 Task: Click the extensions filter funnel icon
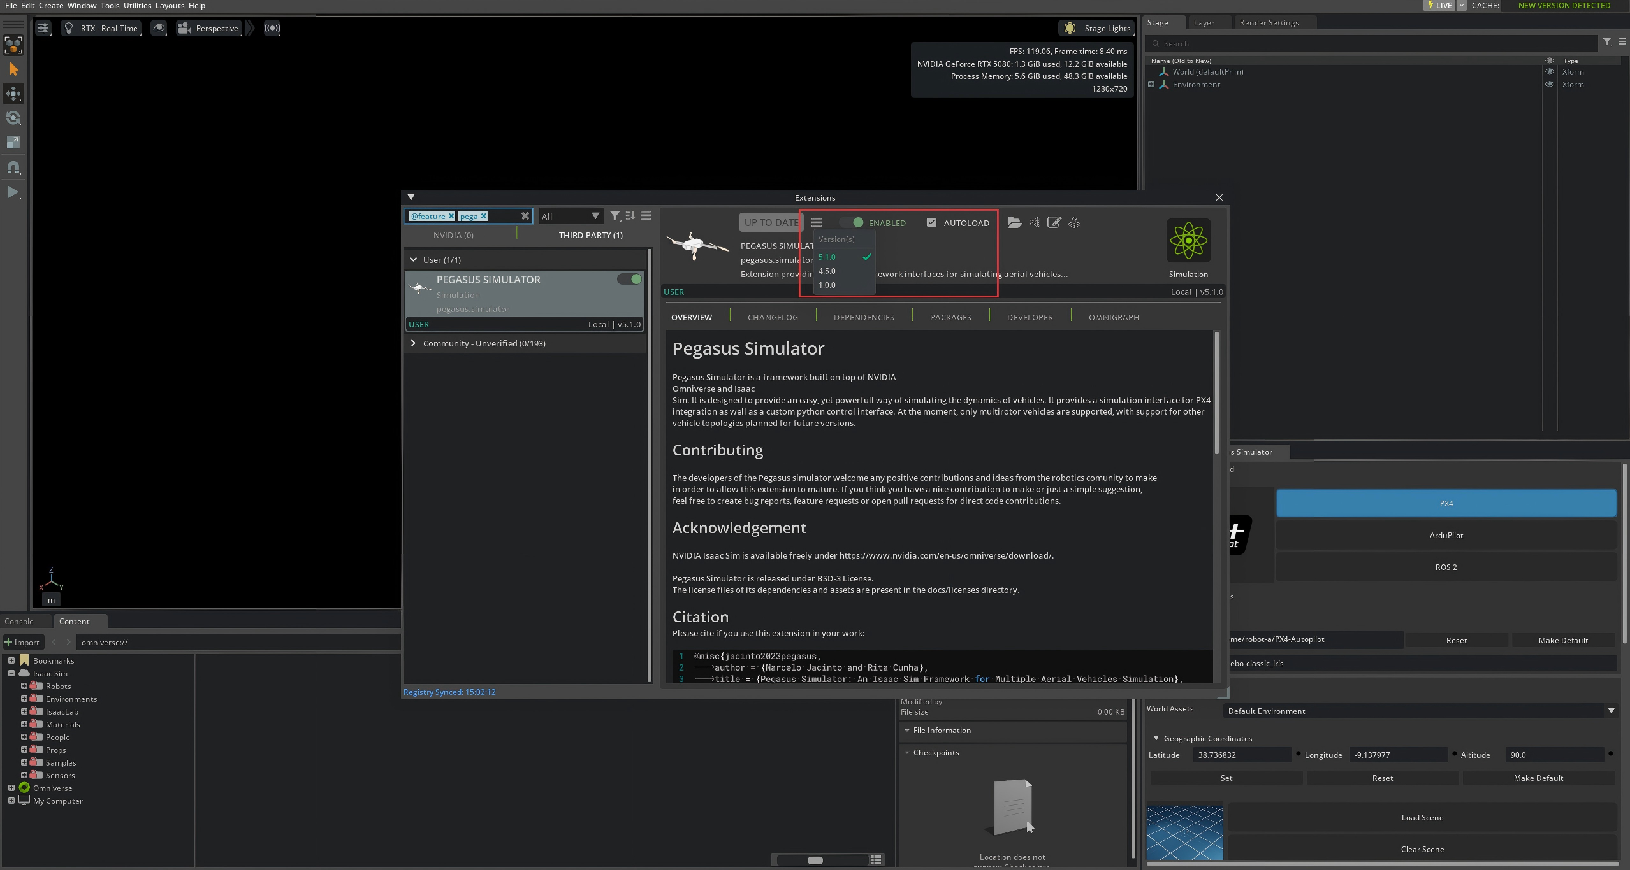615,216
